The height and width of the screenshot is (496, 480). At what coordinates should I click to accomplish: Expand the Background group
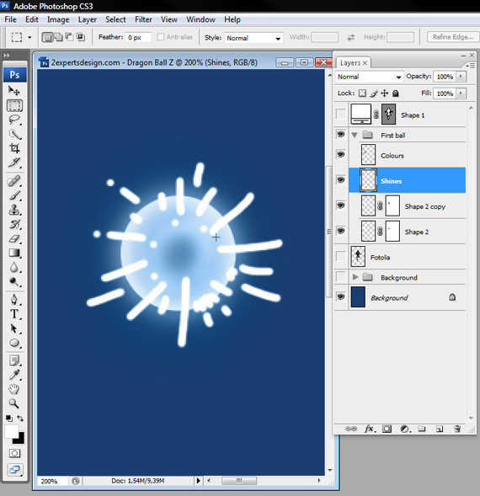coord(355,277)
